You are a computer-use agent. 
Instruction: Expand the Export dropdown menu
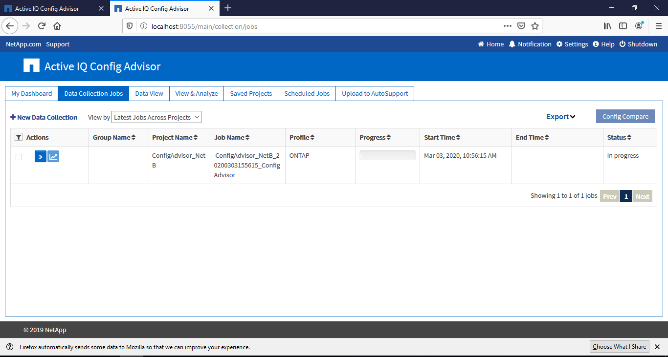pyautogui.click(x=560, y=117)
